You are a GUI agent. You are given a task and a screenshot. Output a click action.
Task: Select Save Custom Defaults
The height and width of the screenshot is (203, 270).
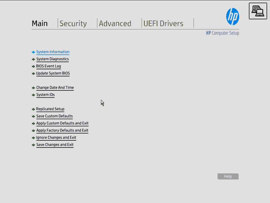(x=54, y=116)
